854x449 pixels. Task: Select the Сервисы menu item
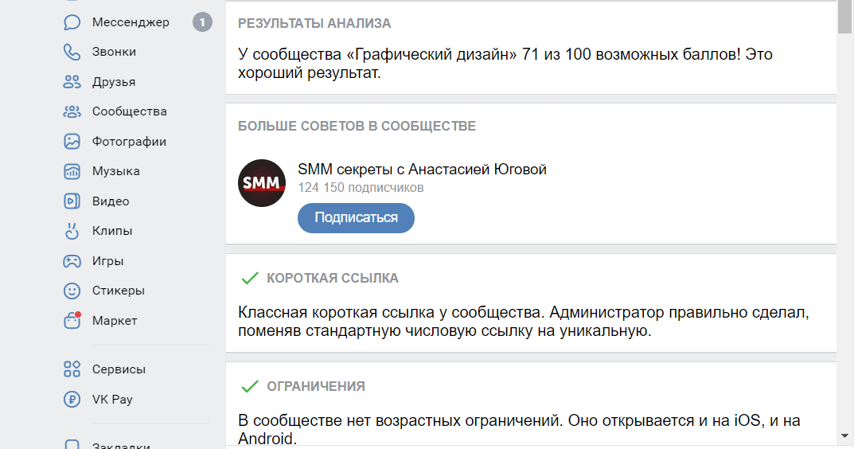(x=119, y=369)
